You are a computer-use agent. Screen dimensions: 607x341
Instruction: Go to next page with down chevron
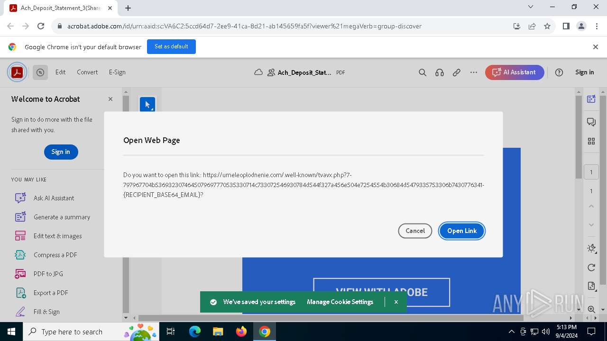pyautogui.click(x=591, y=224)
